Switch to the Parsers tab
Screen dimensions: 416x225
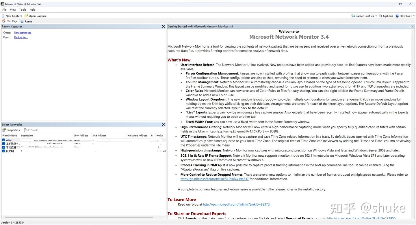pyautogui.click(x=28, y=21)
